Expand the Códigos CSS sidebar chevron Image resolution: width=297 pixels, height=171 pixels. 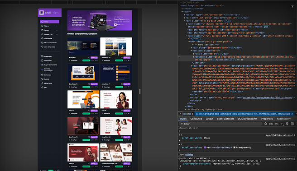coord(57,34)
